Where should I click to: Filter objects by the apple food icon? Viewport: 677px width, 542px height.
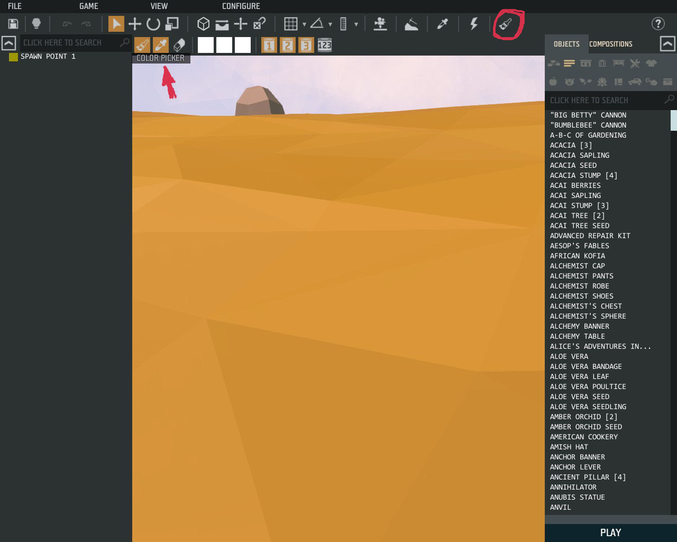tap(553, 82)
